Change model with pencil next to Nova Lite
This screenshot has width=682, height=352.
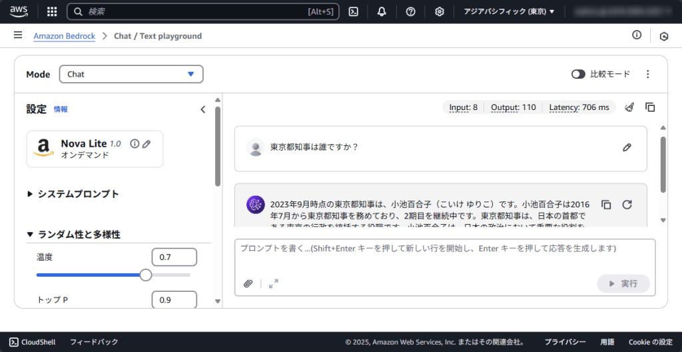pyautogui.click(x=147, y=143)
